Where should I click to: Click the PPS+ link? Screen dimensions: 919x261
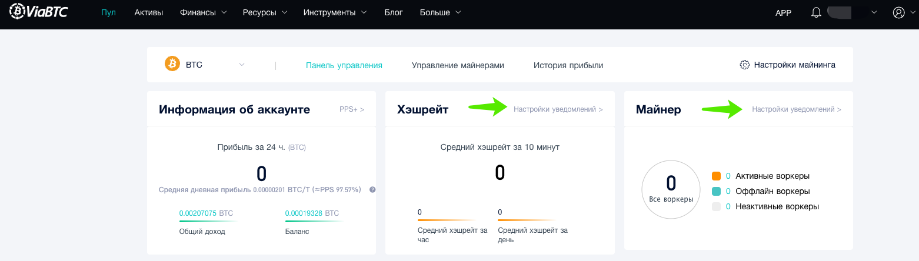pos(352,109)
